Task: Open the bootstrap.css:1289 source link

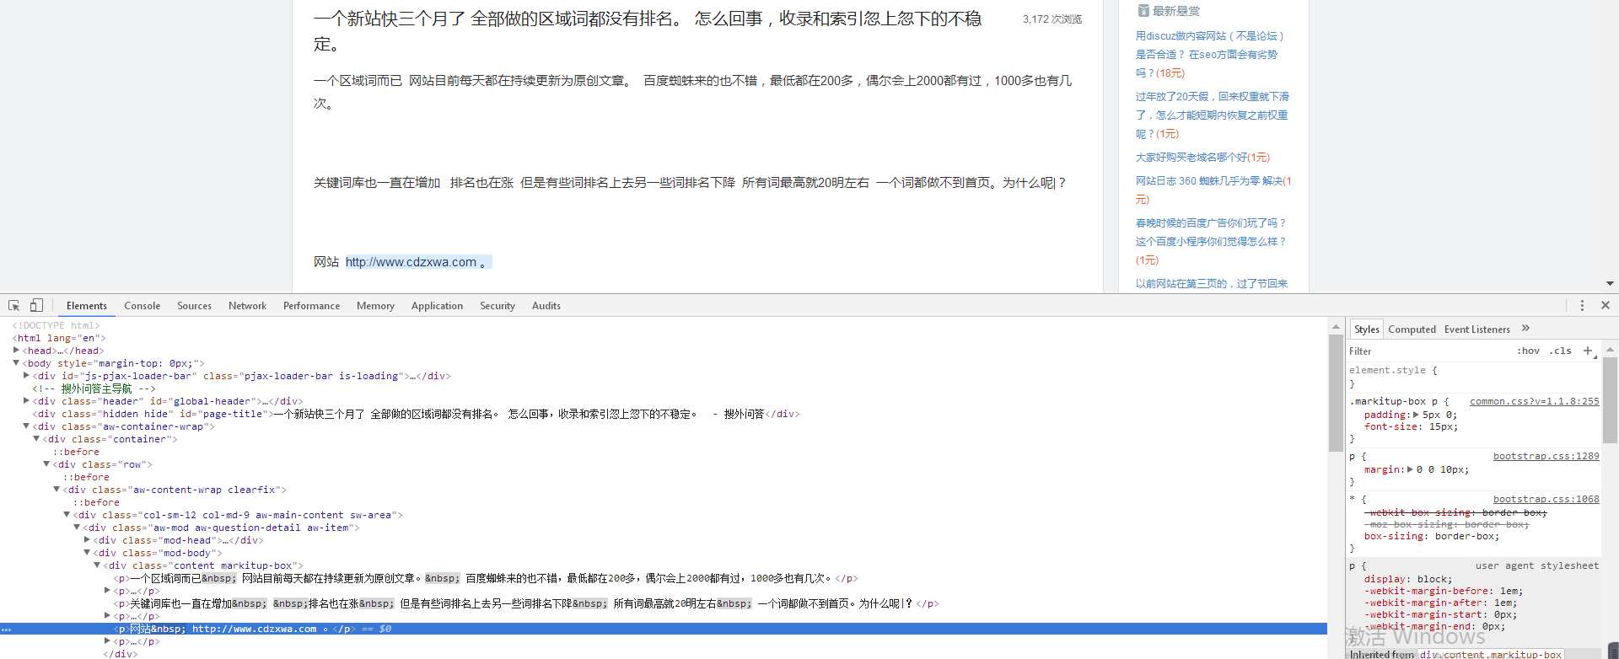Action: pos(1546,456)
